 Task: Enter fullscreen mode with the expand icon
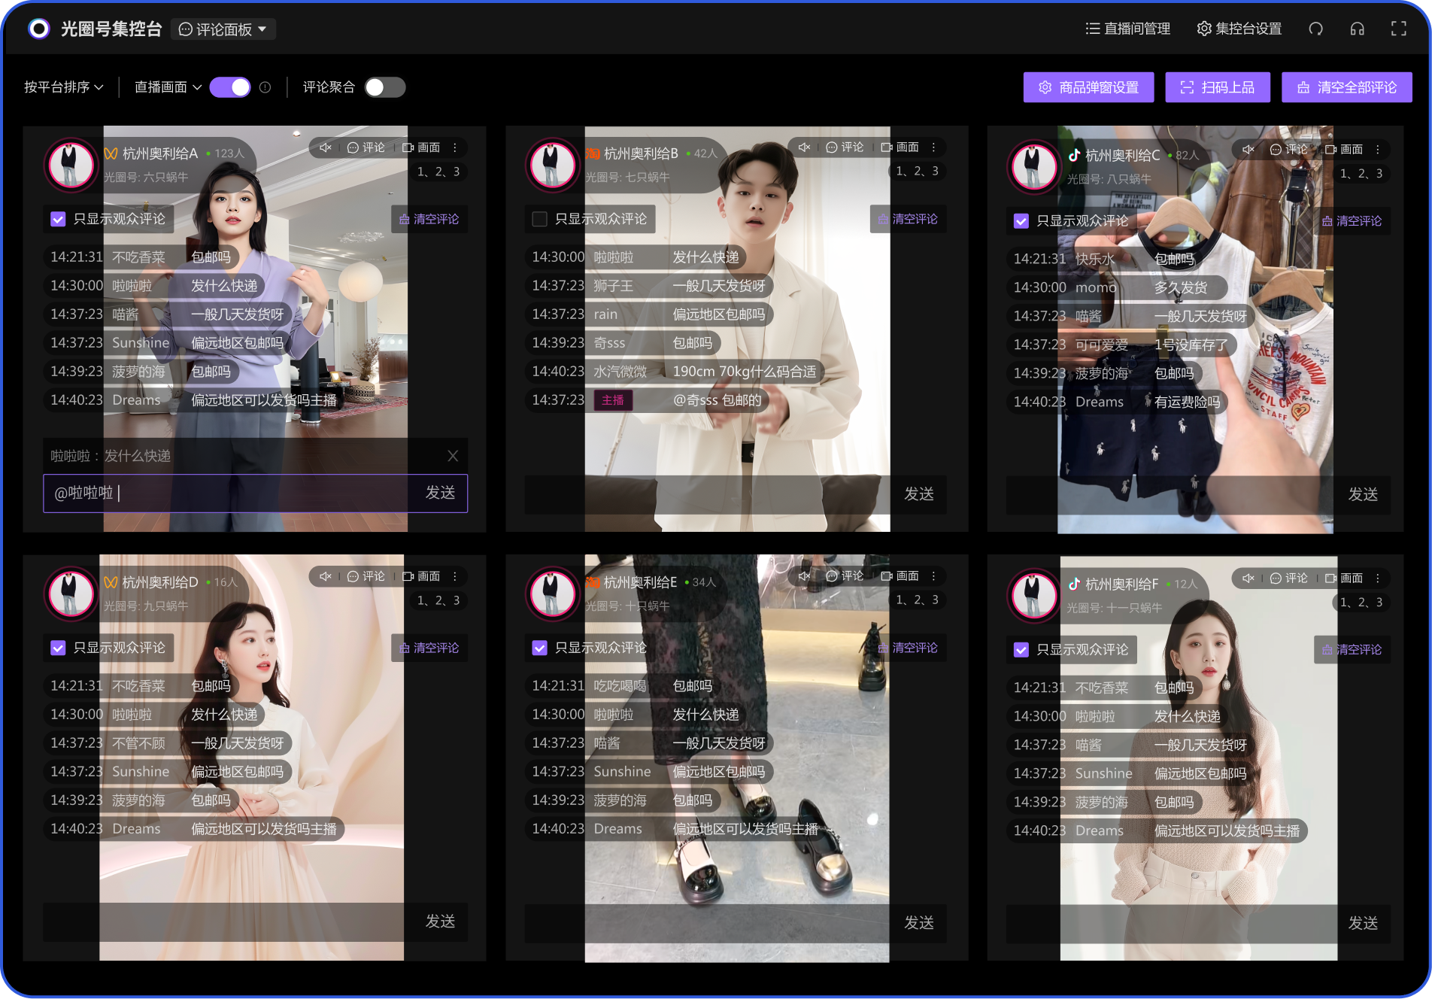[1398, 29]
